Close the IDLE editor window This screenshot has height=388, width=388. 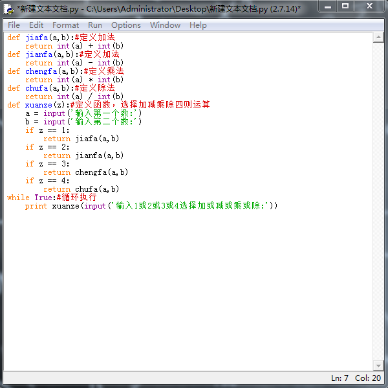point(369,6)
